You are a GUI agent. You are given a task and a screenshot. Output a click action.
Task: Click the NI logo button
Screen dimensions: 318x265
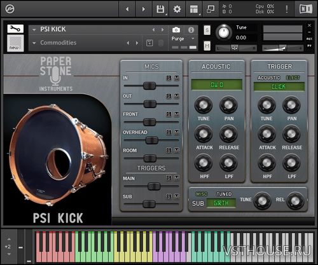pos(306,9)
